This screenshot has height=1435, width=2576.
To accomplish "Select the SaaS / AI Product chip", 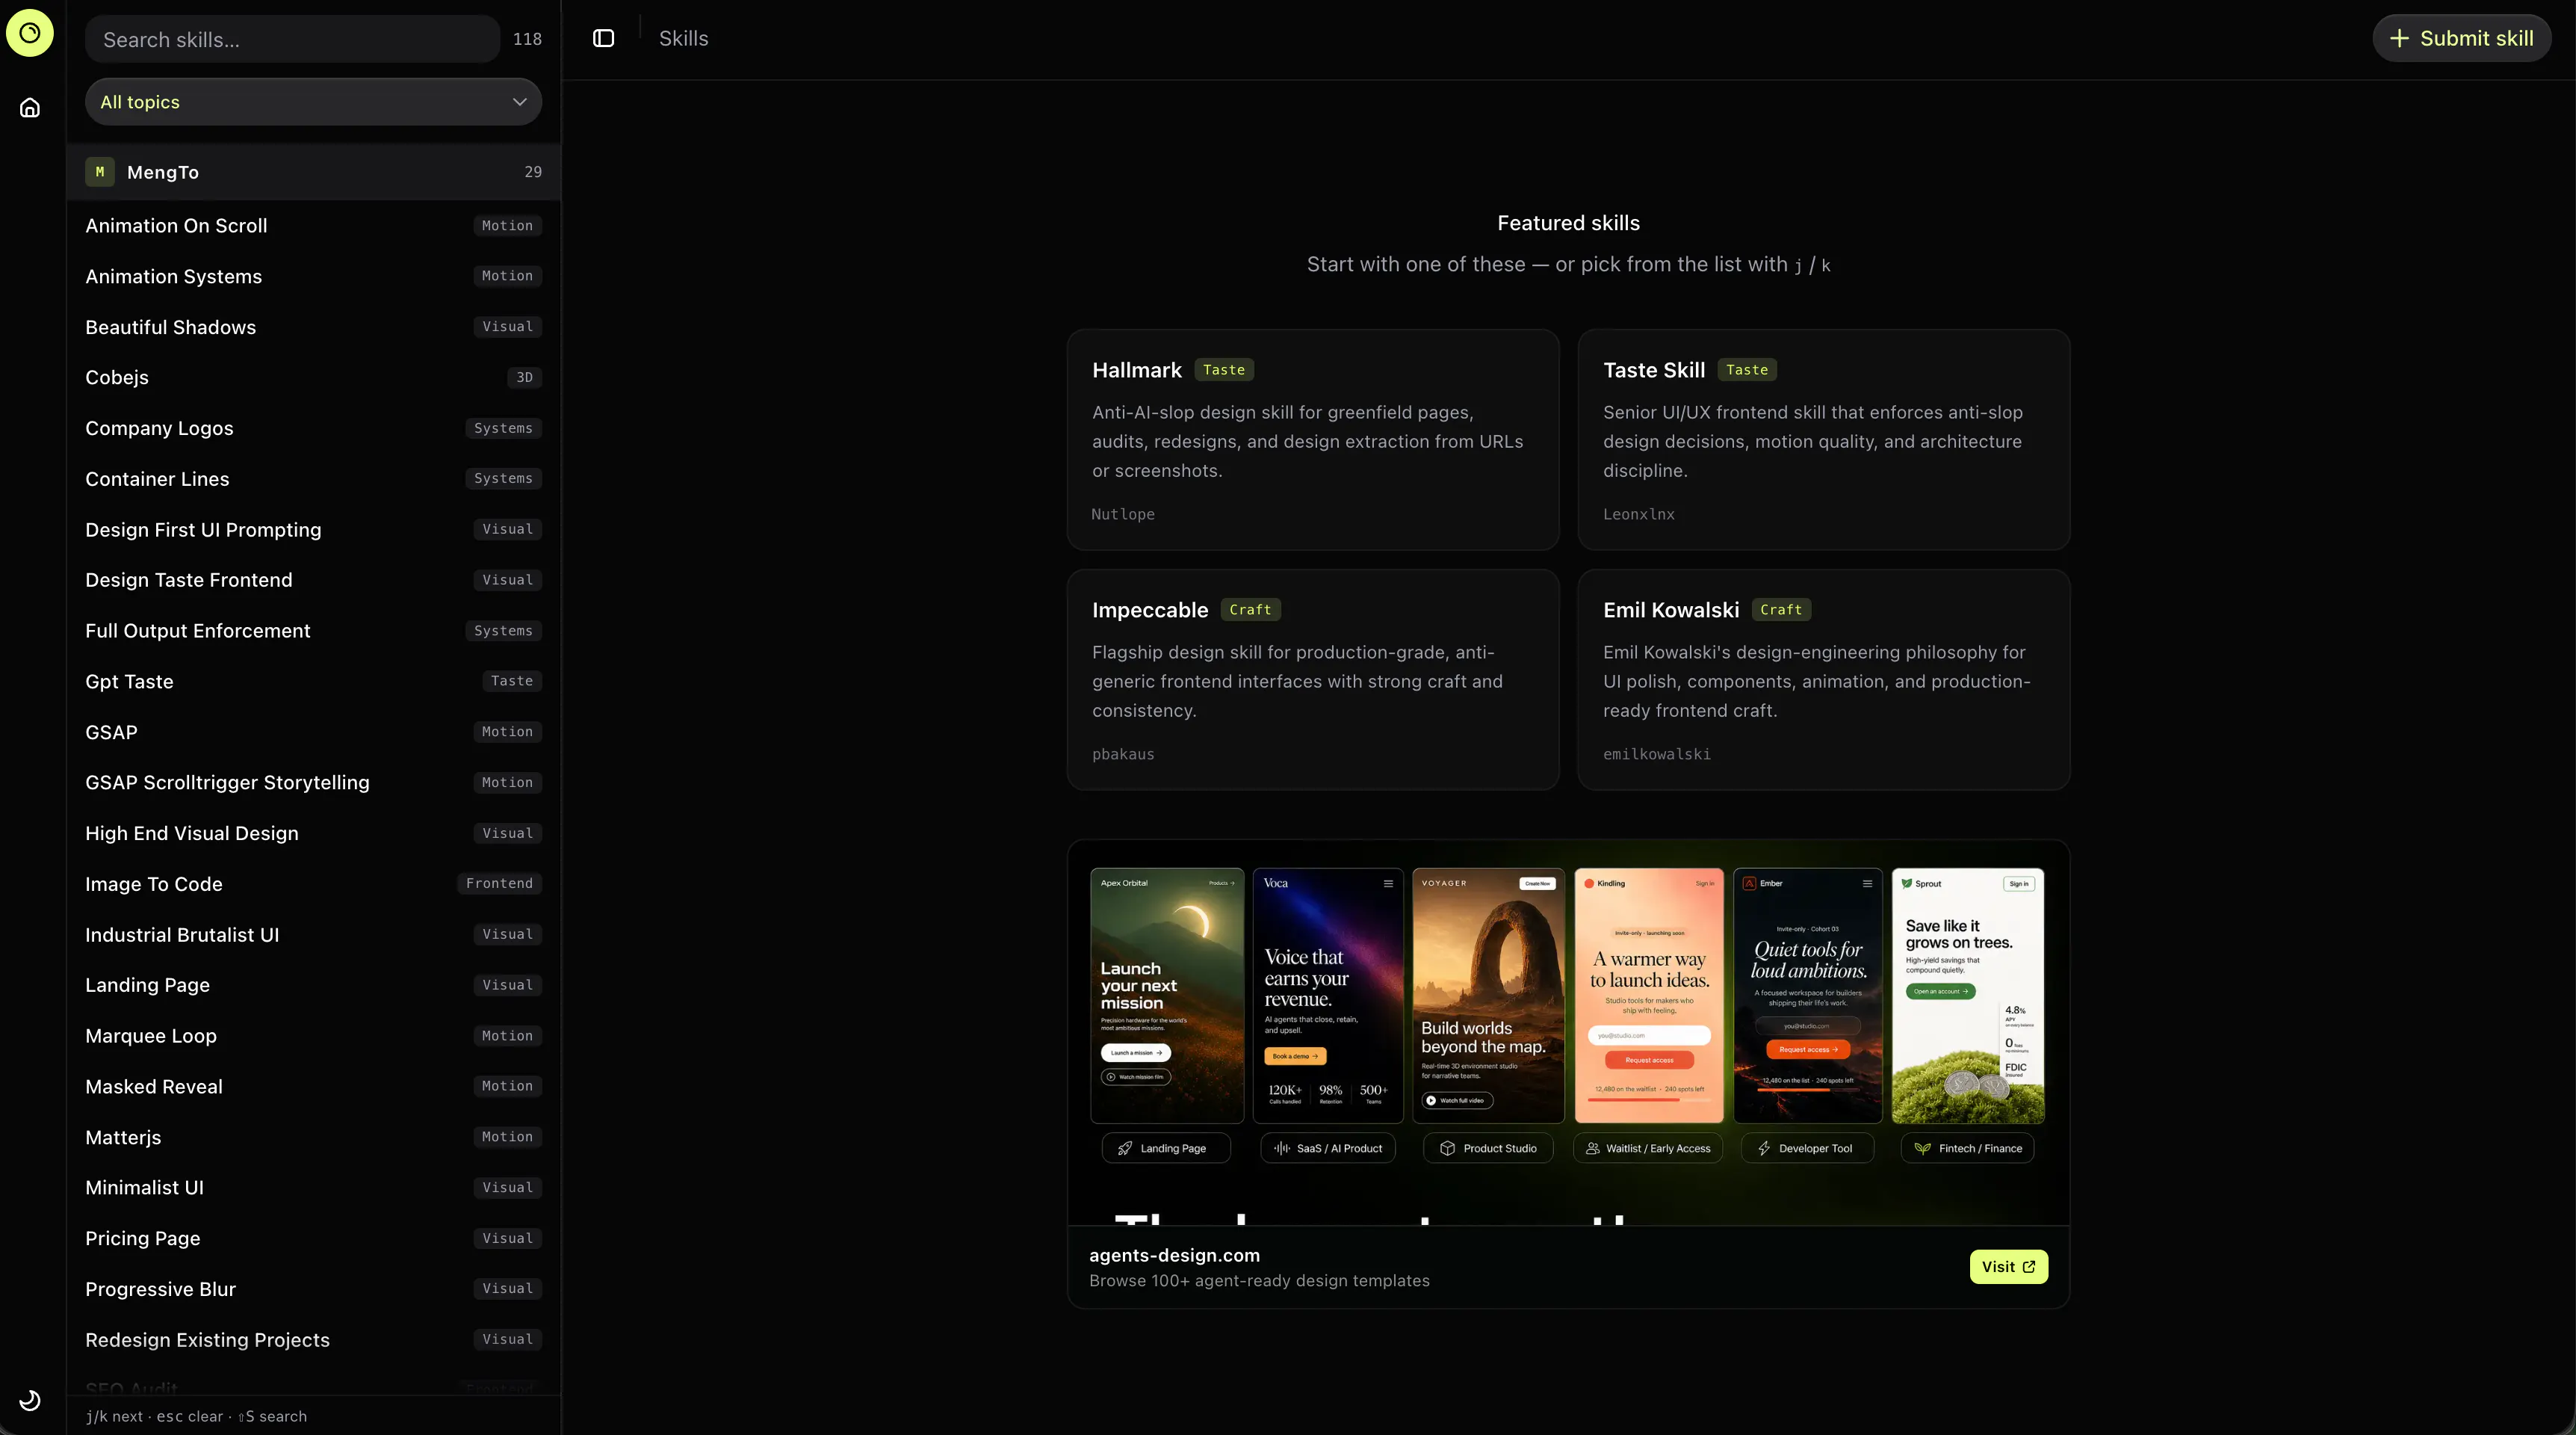I will [x=1328, y=1149].
